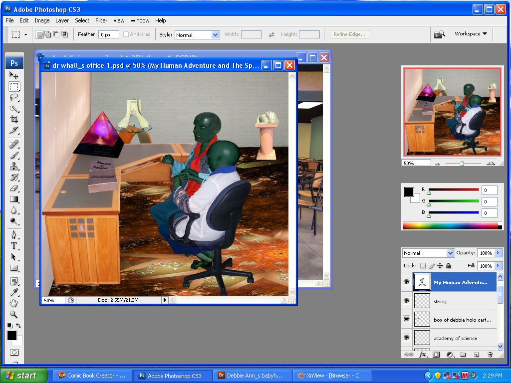
Task: Select the Lasso tool
Action: pyautogui.click(x=14, y=97)
